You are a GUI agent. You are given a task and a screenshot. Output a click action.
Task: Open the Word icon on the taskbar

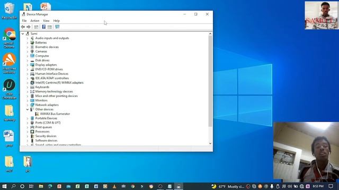[x=96, y=186]
